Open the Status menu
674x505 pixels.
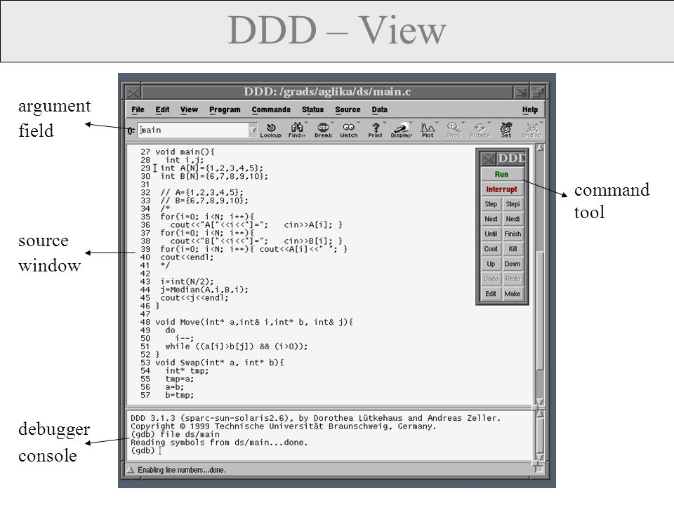[312, 109]
